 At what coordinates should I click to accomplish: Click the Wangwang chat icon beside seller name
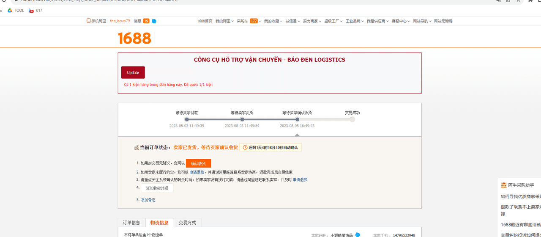click(x=358, y=235)
